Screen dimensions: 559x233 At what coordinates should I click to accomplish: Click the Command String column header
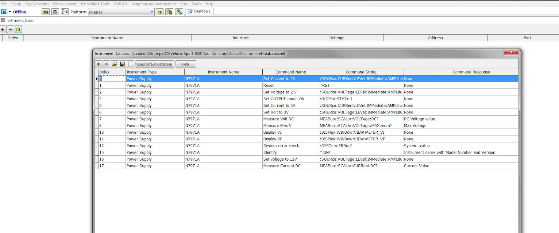[361, 72]
